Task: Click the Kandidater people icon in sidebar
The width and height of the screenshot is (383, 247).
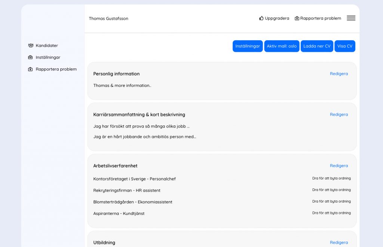Action: pos(31,46)
